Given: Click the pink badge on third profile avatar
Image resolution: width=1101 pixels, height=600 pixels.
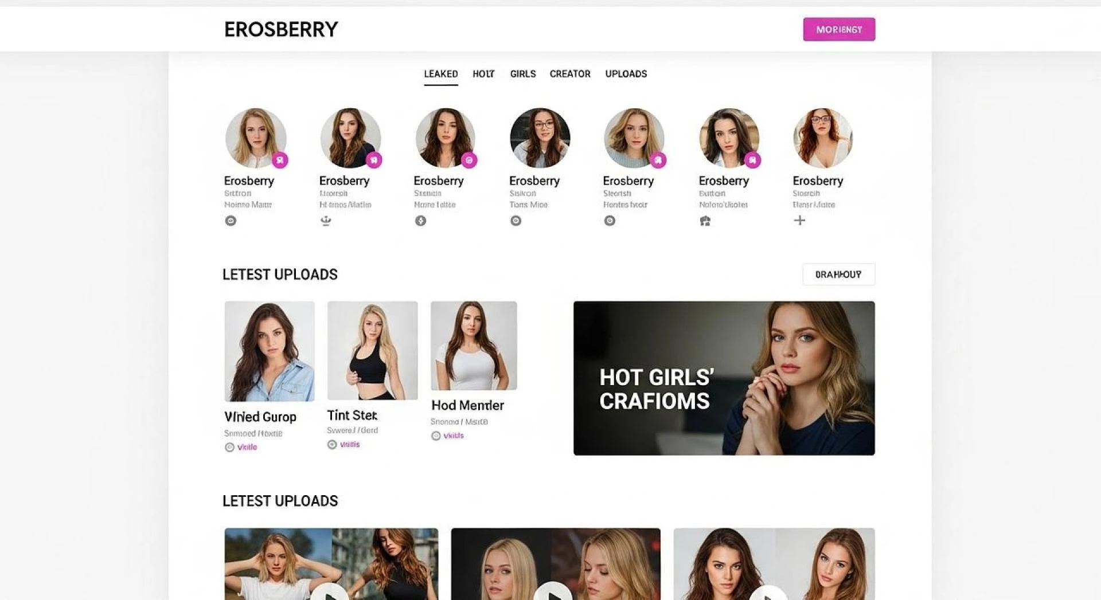Looking at the screenshot, I should coord(469,160).
